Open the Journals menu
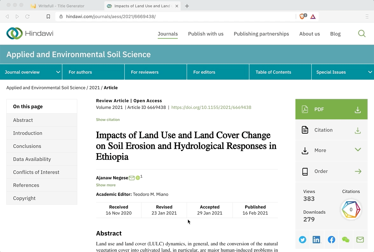374x252 pixels. (168, 34)
